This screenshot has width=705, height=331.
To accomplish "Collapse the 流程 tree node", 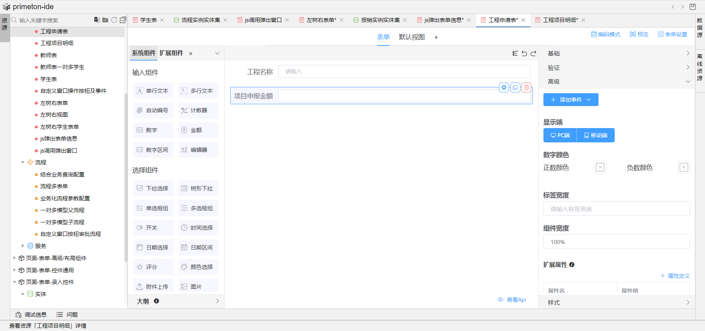I will [x=23, y=162].
